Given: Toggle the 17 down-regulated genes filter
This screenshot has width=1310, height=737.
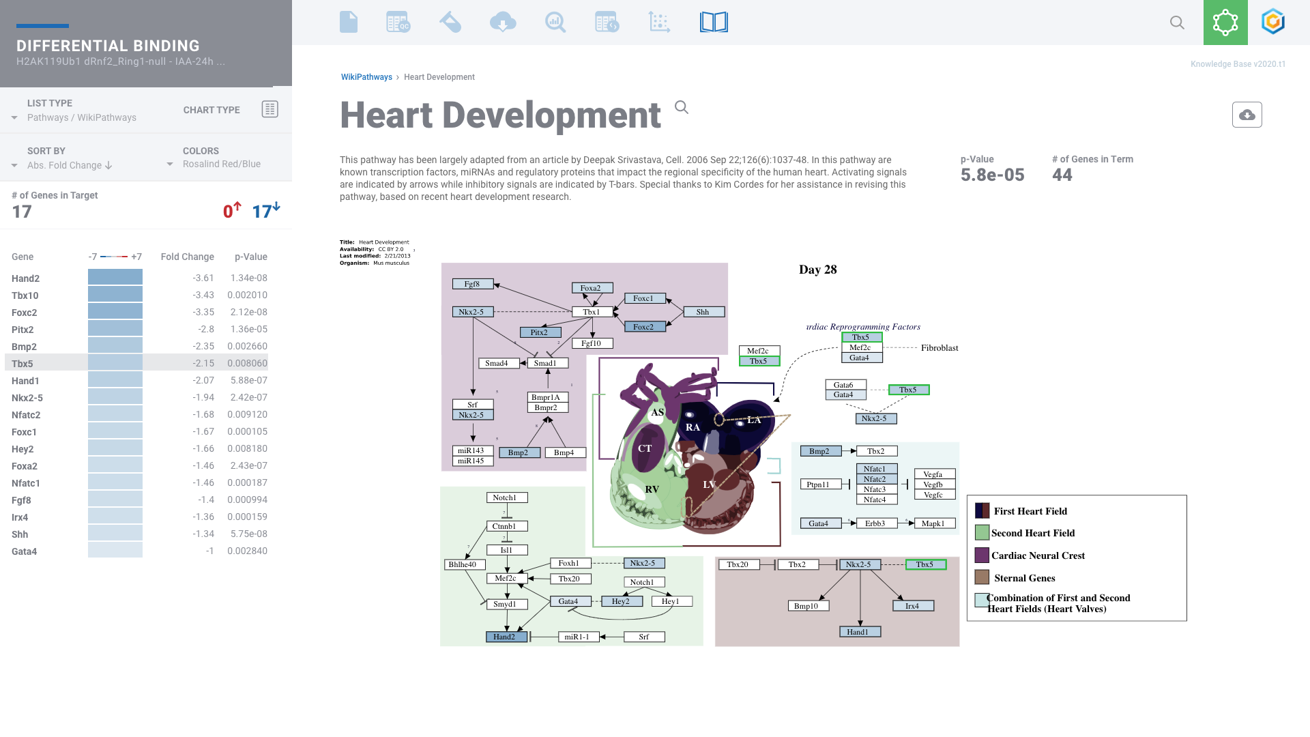Looking at the screenshot, I should pos(265,211).
